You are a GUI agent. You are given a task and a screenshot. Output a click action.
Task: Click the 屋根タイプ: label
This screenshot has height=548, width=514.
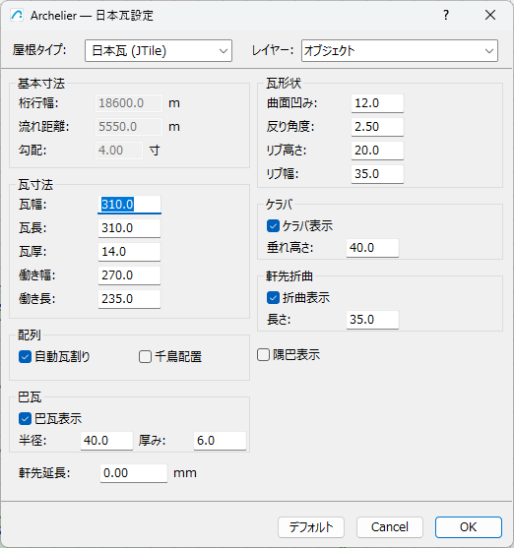pos(39,50)
